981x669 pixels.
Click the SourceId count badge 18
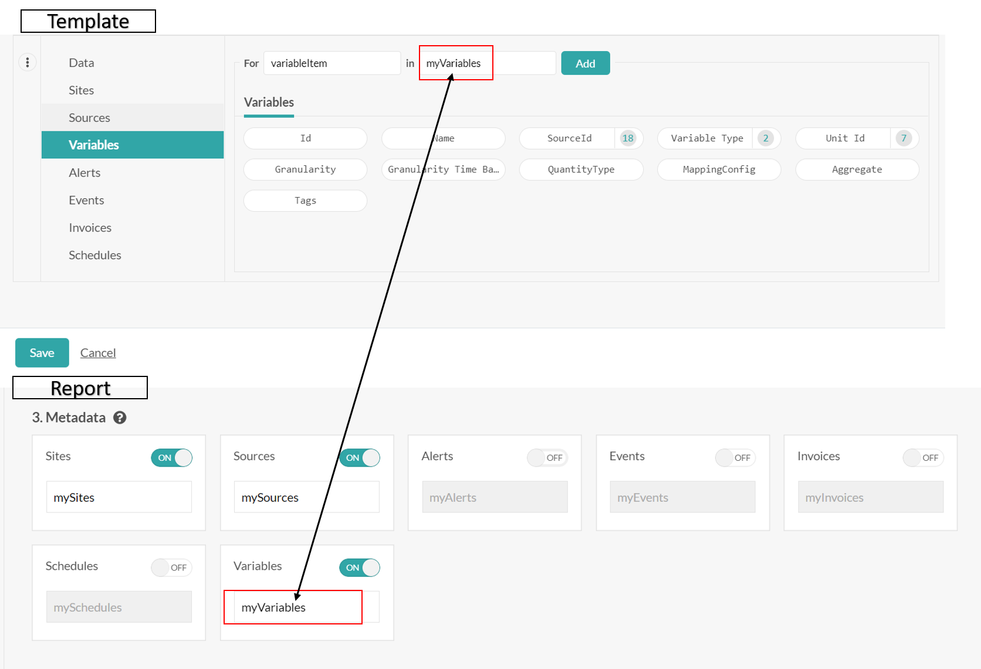tap(628, 138)
